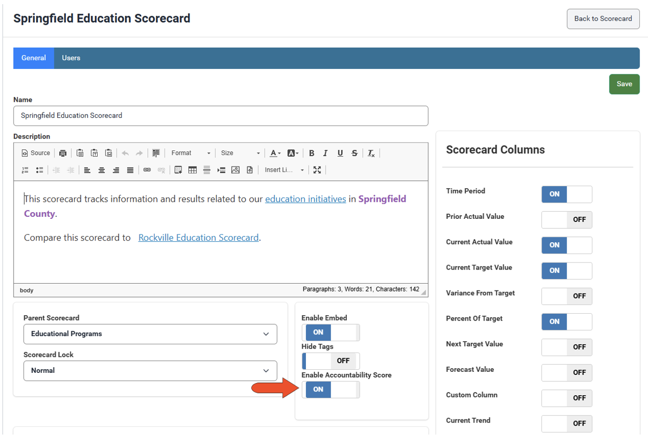Insert a table into description
648x447 pixels.
click(x=193, y=170)
